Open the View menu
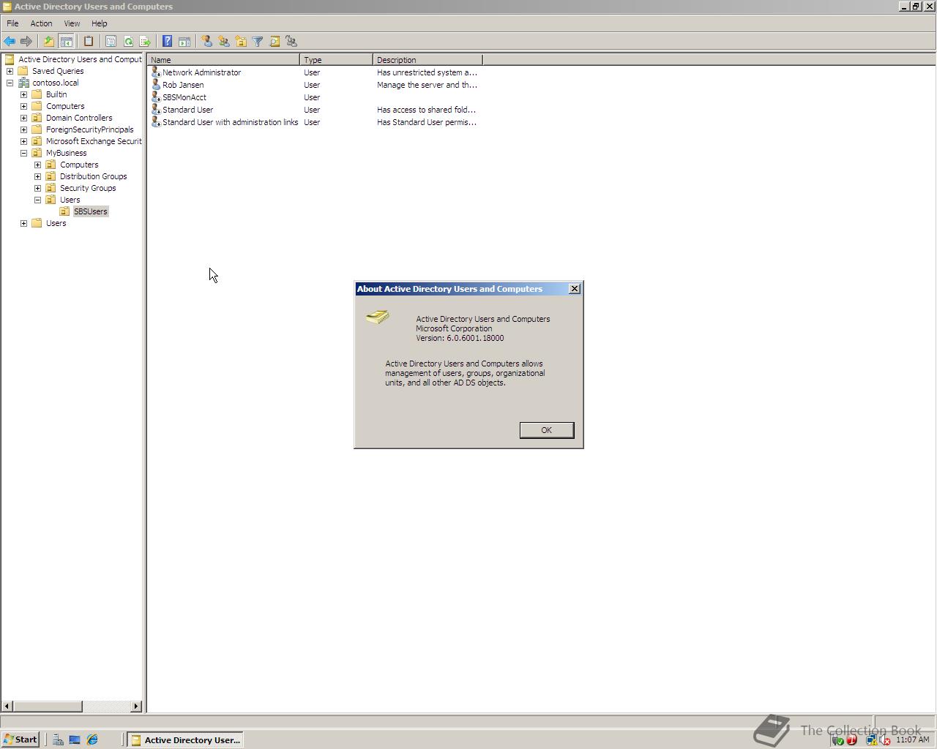This screenshot has height=749, width=937. (x=72, y=23)
